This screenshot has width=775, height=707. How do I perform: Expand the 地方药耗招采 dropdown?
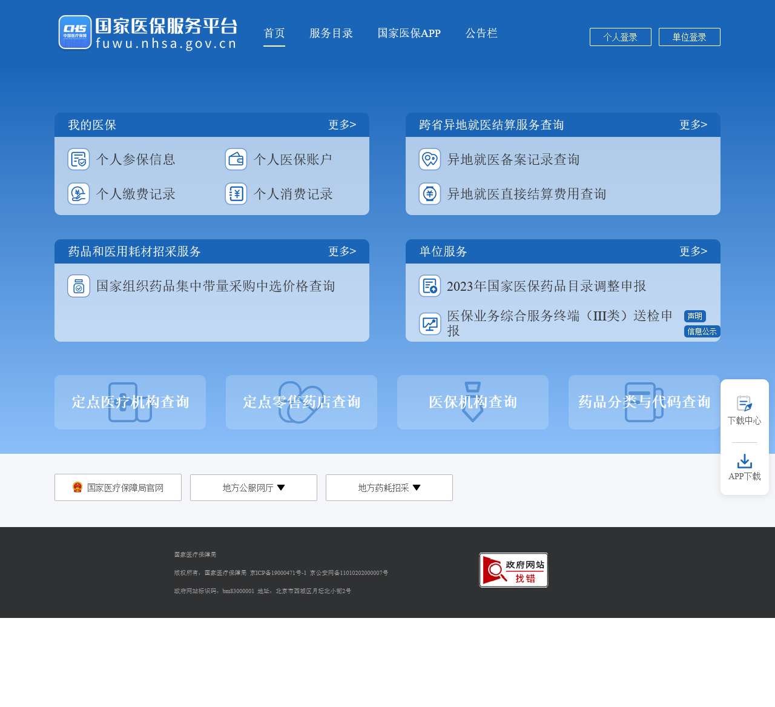(389, 488)
